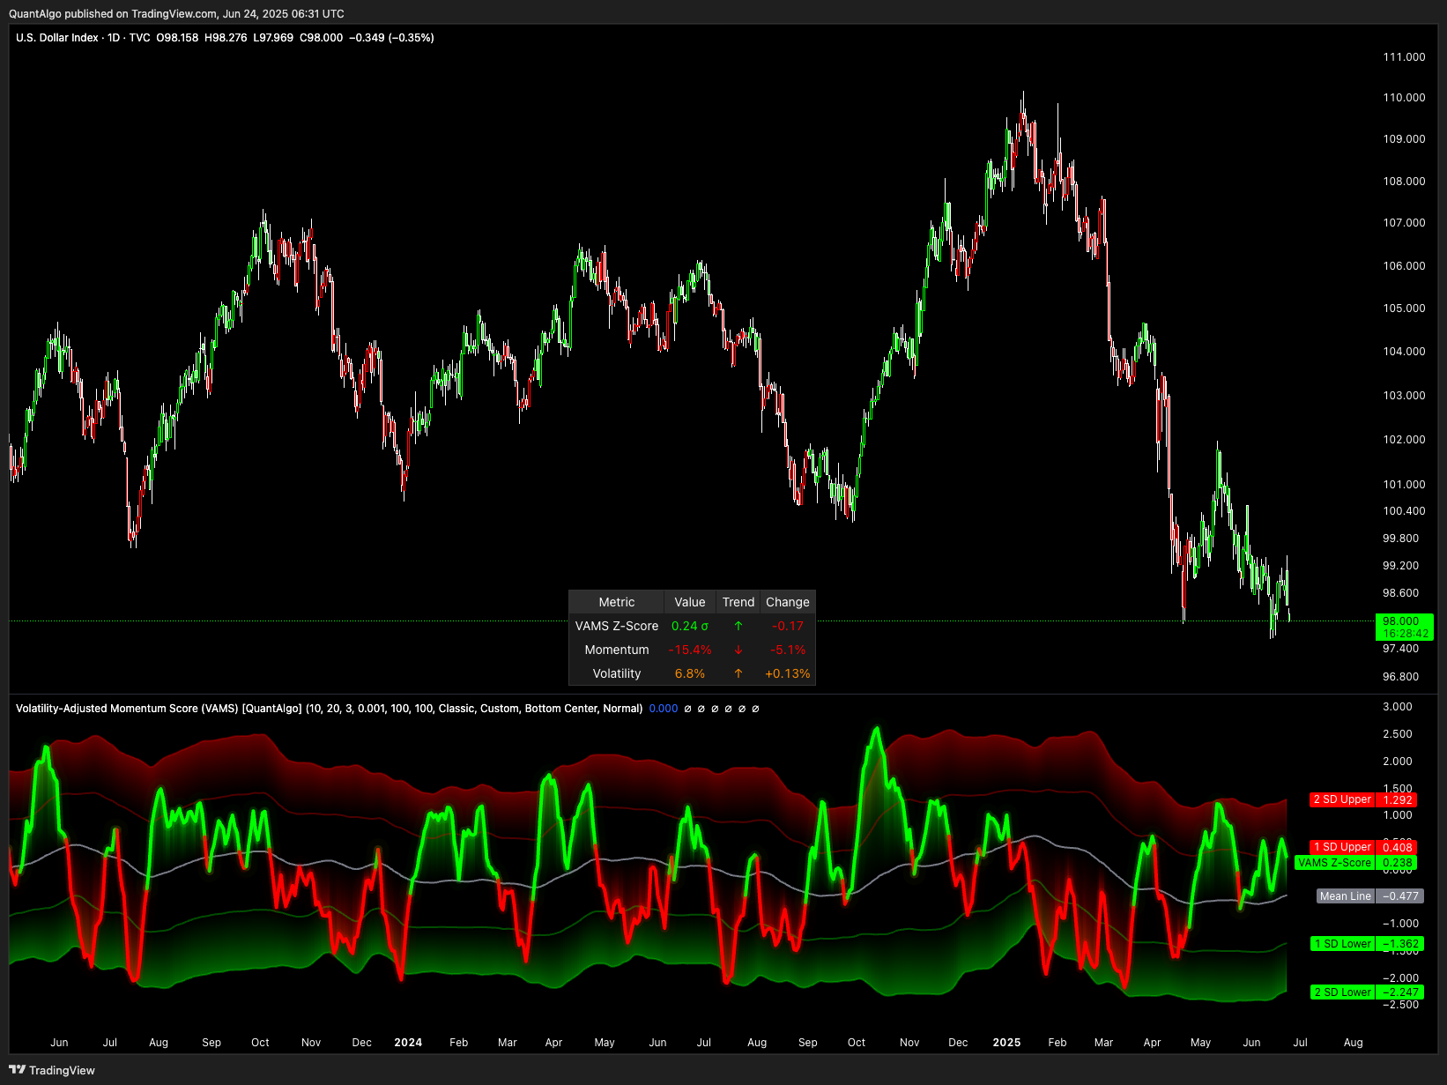Click the TradingView logo at bottom-left

(52, 1070)
